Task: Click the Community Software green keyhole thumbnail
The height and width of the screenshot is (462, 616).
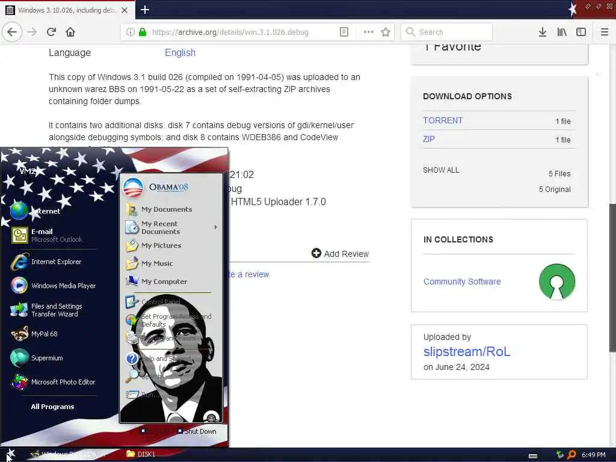Action: [x=556, y=282]
